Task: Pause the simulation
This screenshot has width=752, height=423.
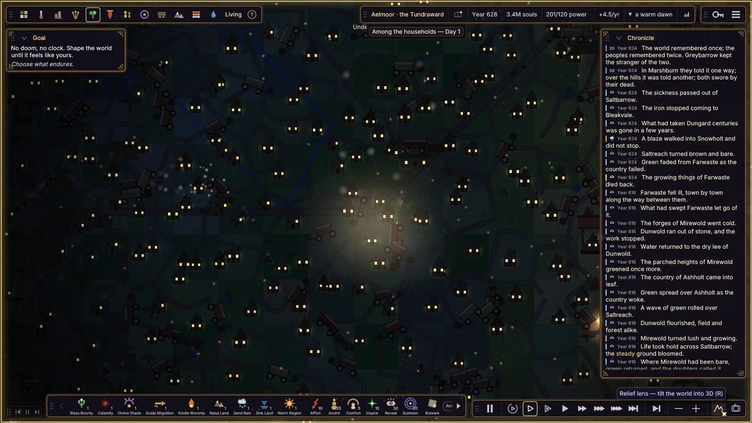Action: coord(489,408)
